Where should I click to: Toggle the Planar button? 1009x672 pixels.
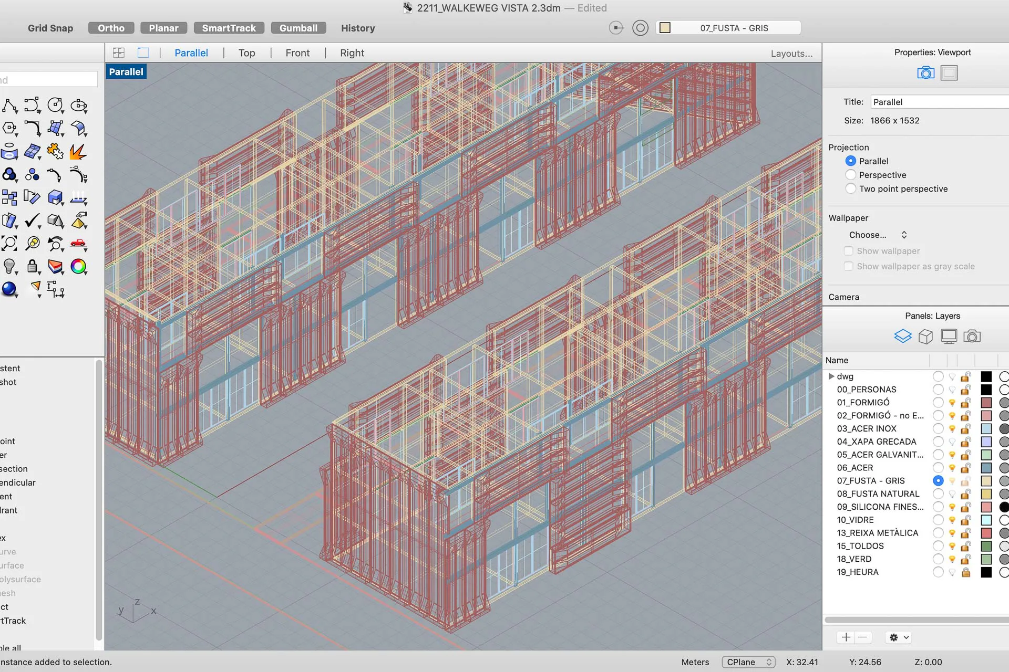tap(163, 28)
